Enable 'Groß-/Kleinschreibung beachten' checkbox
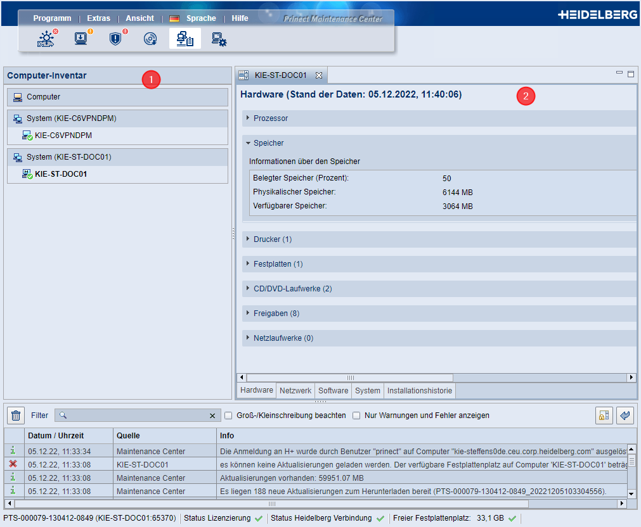This screenshot has height=527, width=641. pos(228,416)
